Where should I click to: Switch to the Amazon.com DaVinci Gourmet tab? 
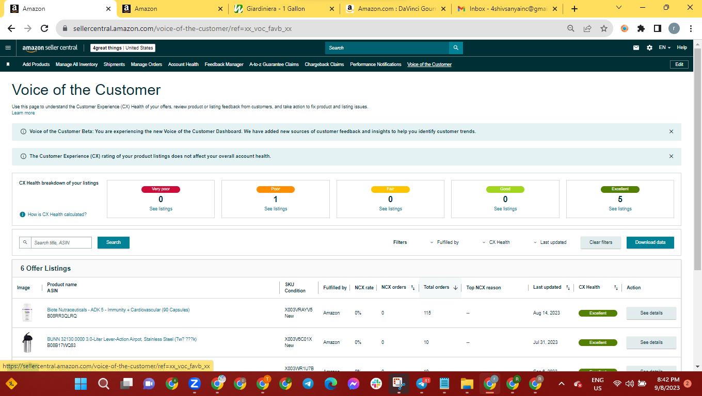click(396, 9)
